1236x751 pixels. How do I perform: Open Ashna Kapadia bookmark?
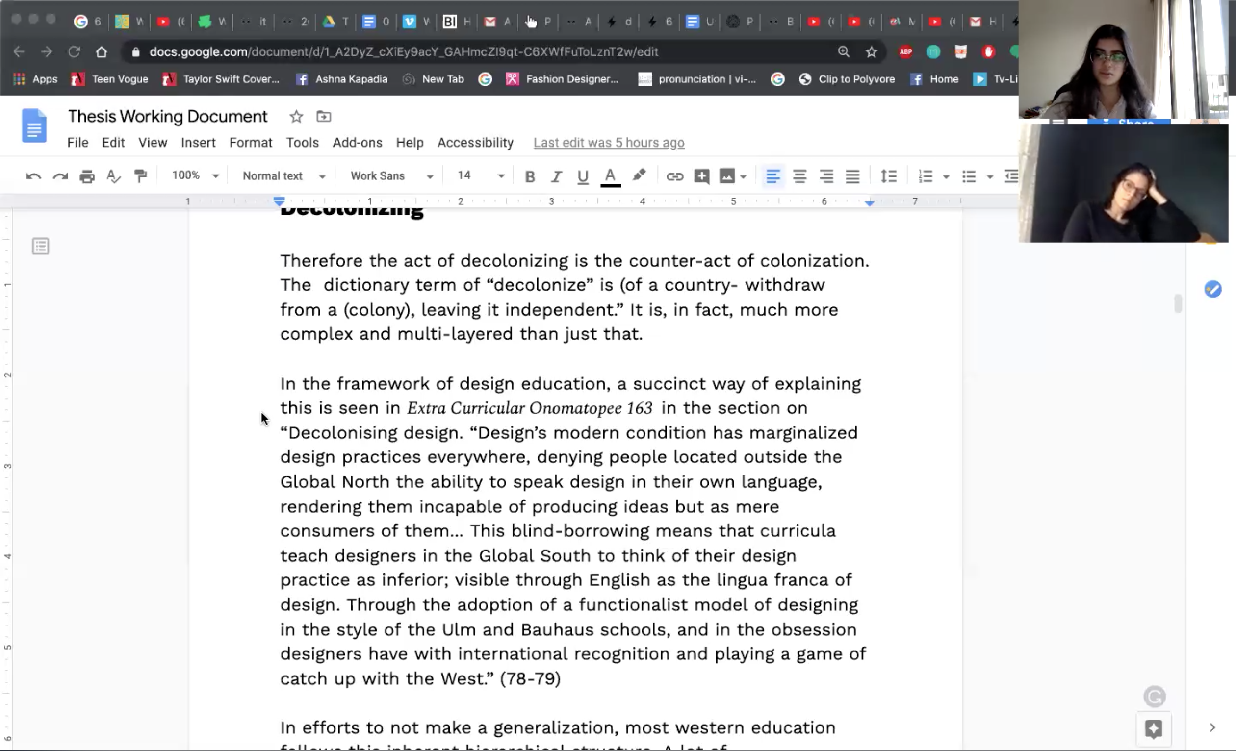click(x=341, y=79)
